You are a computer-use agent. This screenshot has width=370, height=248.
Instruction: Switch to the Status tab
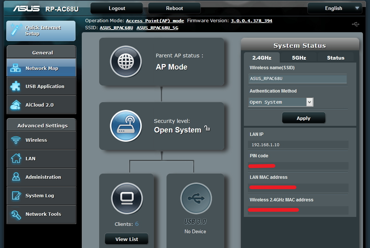pos(336,58)
